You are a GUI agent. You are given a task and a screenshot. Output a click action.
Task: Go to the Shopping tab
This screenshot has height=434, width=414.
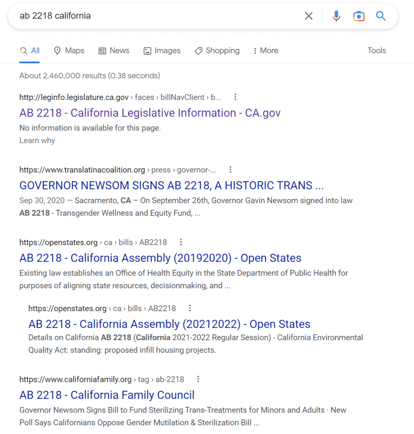[x=217, y=51]
